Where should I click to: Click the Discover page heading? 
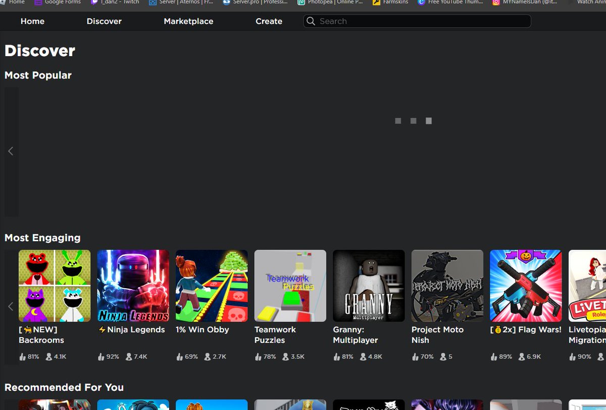(x=40, y=51)
